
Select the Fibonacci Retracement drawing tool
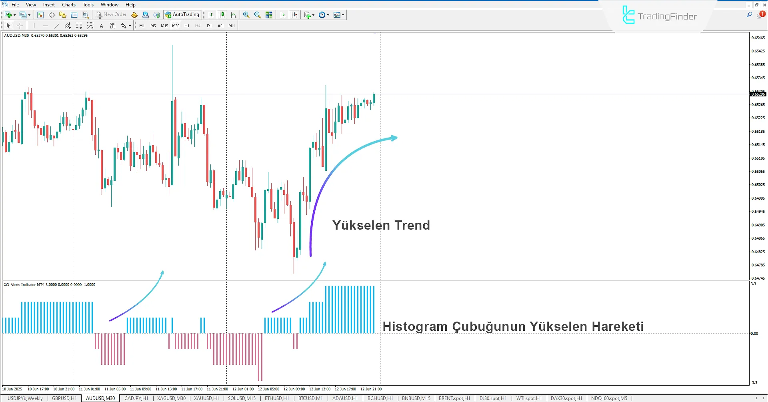point(79,26)
